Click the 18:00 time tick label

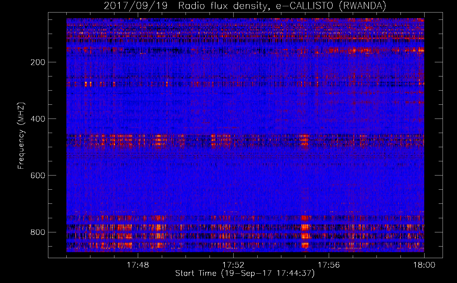click(424, 265)
